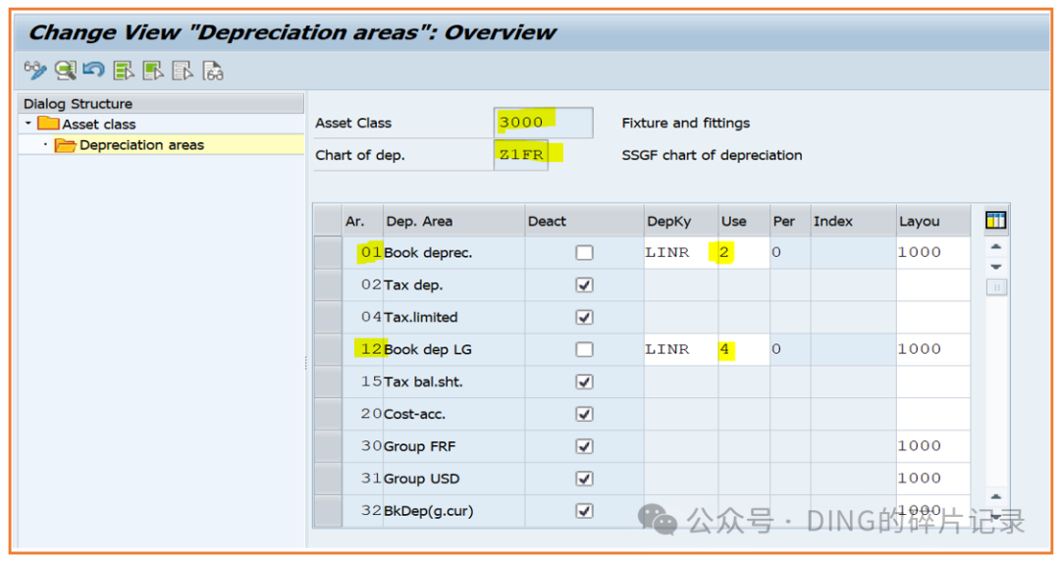Viewport: 1060px width, 563px height.
Task: Untick Deact checkbox for Tax dep.
Action: [584, 285]
